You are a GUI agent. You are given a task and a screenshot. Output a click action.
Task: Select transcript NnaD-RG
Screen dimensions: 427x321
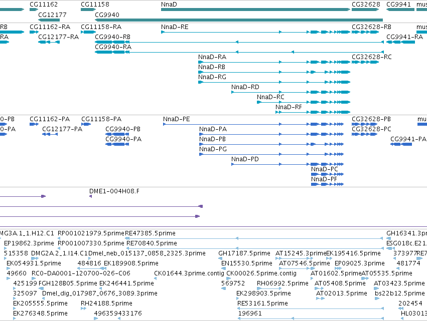click(274, 82)
